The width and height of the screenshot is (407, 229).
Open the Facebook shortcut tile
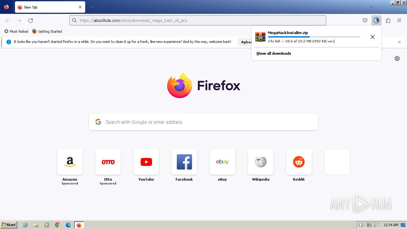(x=184, y=162)
